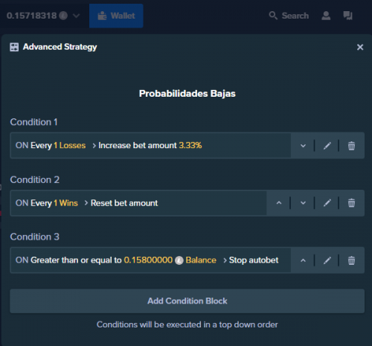The width and height of the screenshot is (372, 346).
Task: Delete Condition 2 with trash icon
Action: click(351, 203)
